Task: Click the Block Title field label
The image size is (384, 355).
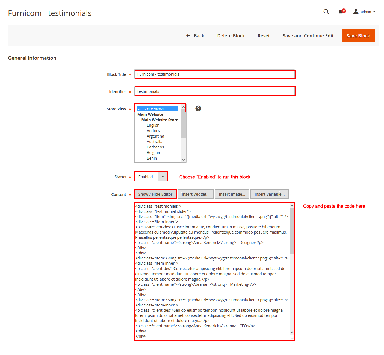Action: [x=117, y=74]
